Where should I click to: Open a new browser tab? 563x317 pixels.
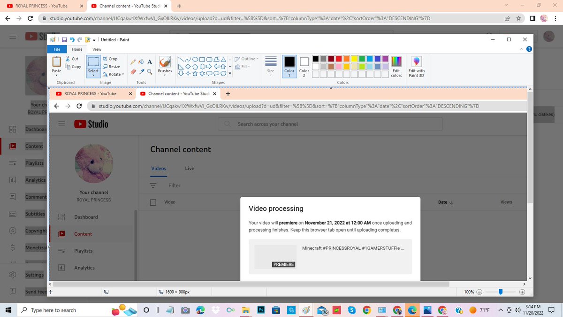(x=179, y=6)
